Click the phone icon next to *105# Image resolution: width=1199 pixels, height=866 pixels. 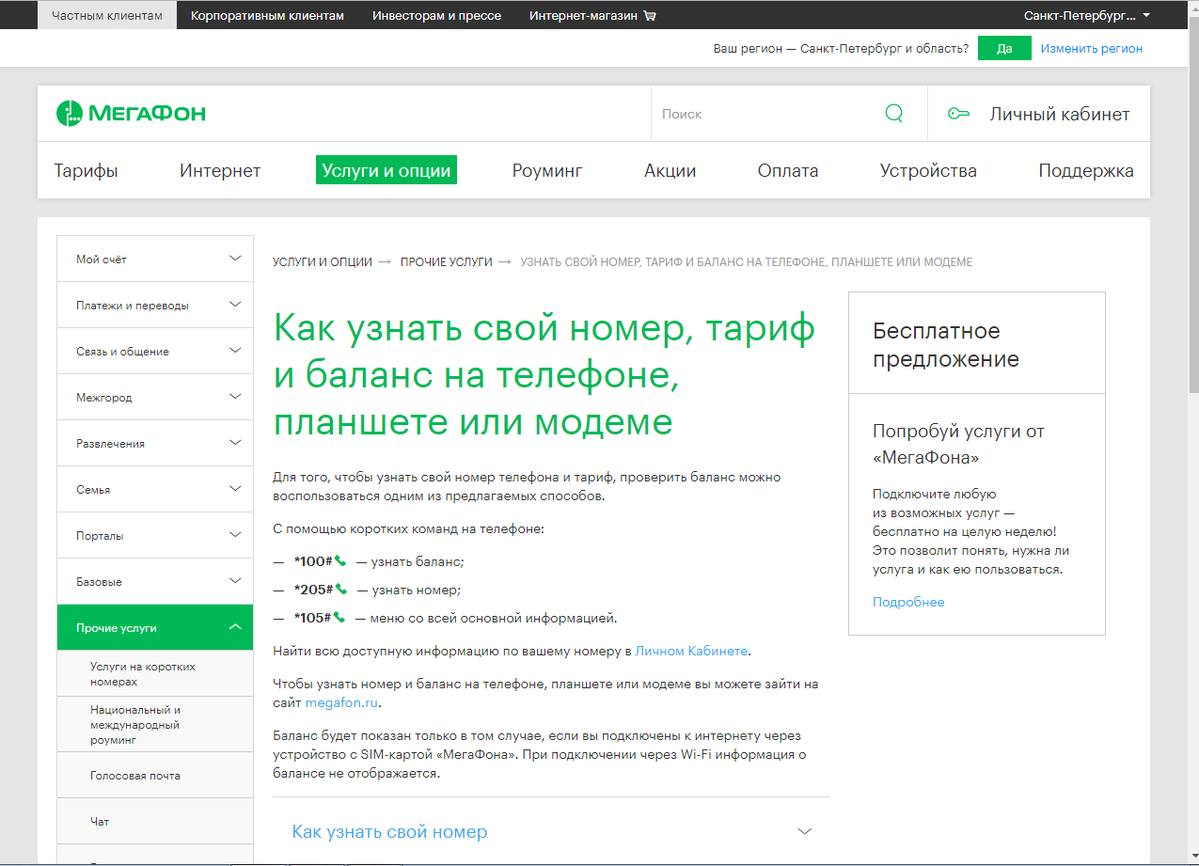click(x=340, y=618)
